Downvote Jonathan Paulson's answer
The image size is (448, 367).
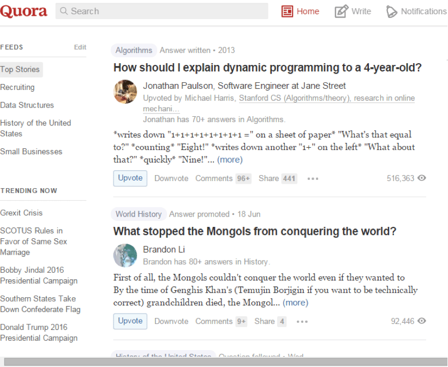[x=171, y=178]
